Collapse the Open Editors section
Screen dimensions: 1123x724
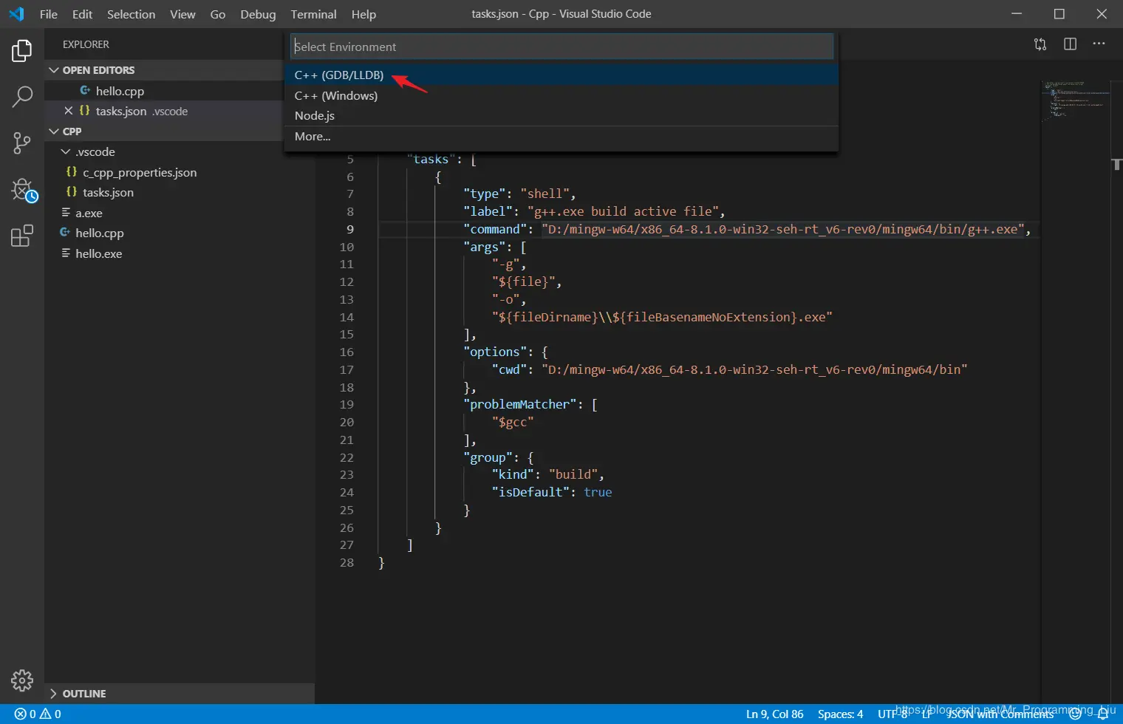[54, 70]
